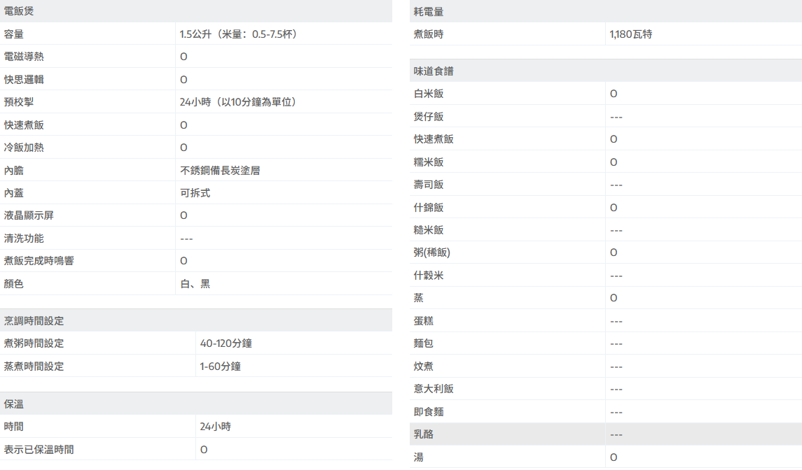Select the 味道食譜 section heading

point(434,71)
